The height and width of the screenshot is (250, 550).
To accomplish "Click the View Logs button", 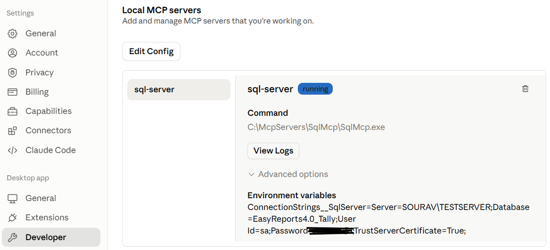I will (273, 151).
